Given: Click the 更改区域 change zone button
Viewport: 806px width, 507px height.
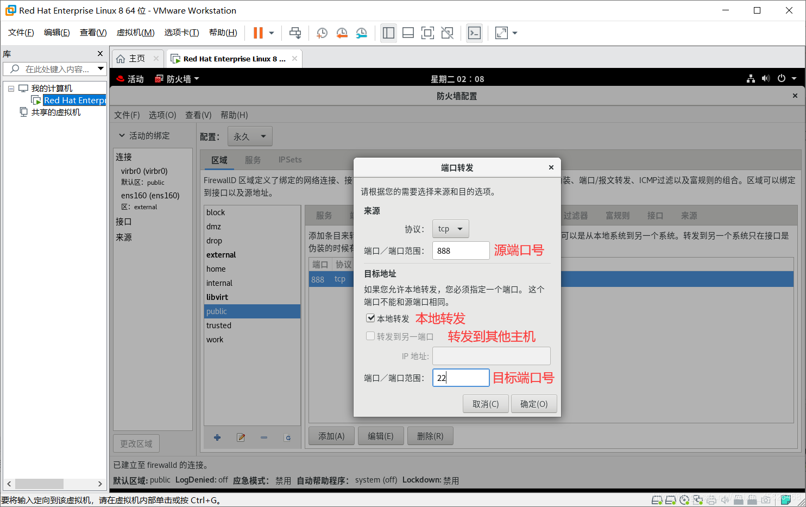Looking at the screenshot, I should (x=136, y=443).
